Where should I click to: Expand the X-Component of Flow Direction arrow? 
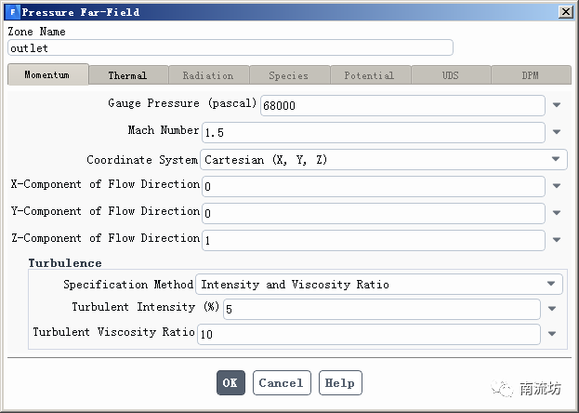coord(556,186)
